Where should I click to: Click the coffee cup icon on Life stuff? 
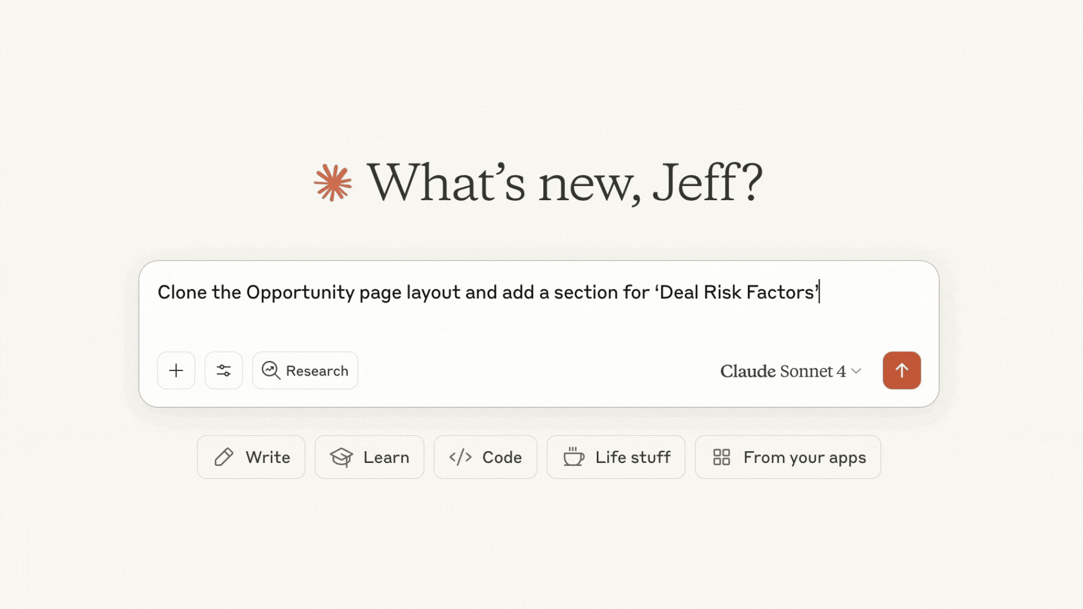click(x=574, y=457)
